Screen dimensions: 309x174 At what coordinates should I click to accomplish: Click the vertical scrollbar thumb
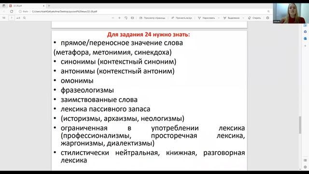(300, 125)
